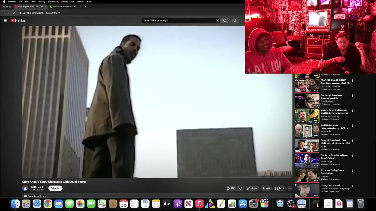376x211 pixels.
Task: Open Photos from the Dock
Action: pyautogui.click(x=80, y=204)
